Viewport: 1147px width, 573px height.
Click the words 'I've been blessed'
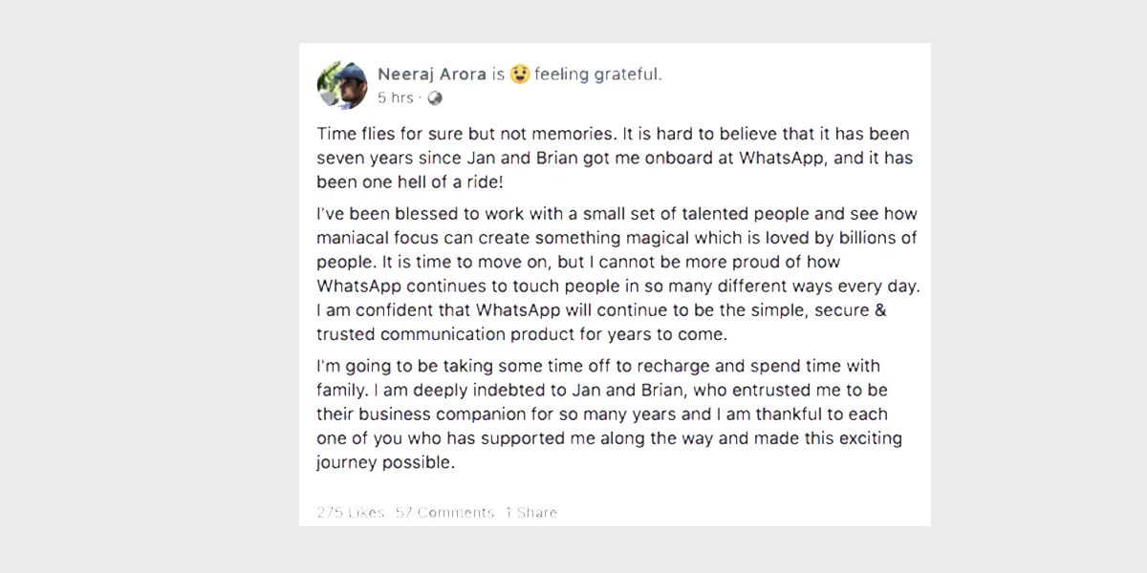(x=377, y=214)
